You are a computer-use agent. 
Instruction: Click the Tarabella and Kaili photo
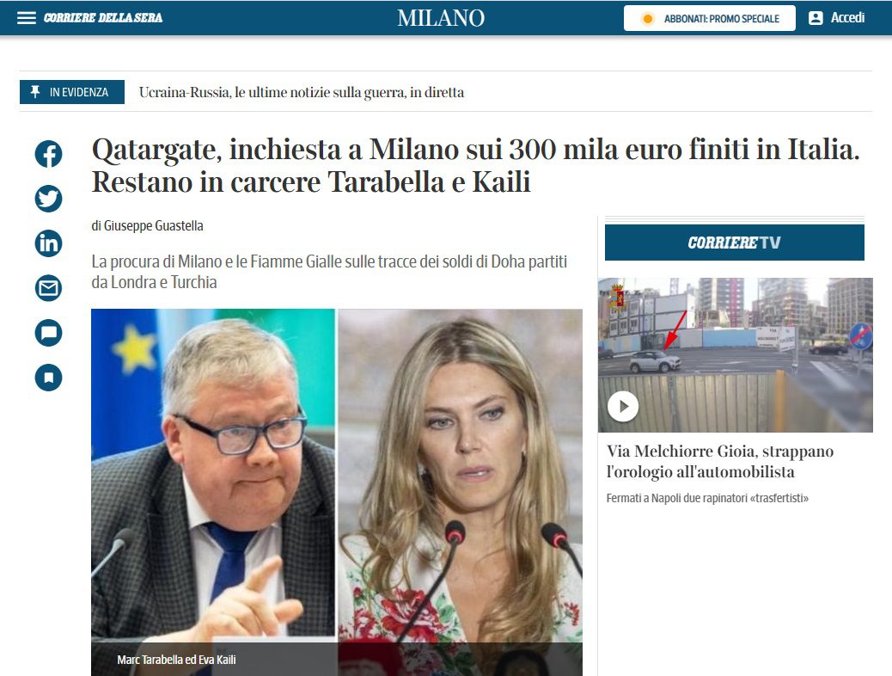point(337,492)
